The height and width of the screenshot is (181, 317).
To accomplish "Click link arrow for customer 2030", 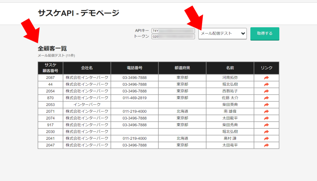I will pos(266,132).
